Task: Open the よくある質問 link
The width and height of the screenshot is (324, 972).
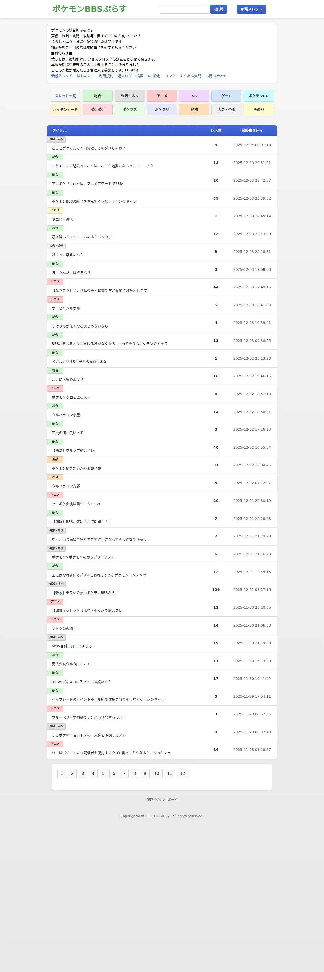Action: [x=191, y=76]
